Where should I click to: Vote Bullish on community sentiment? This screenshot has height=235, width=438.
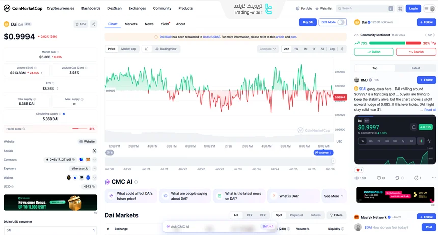(x=374, y=52)
